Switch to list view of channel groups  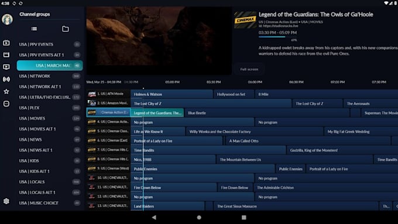(x=34, y=29)
